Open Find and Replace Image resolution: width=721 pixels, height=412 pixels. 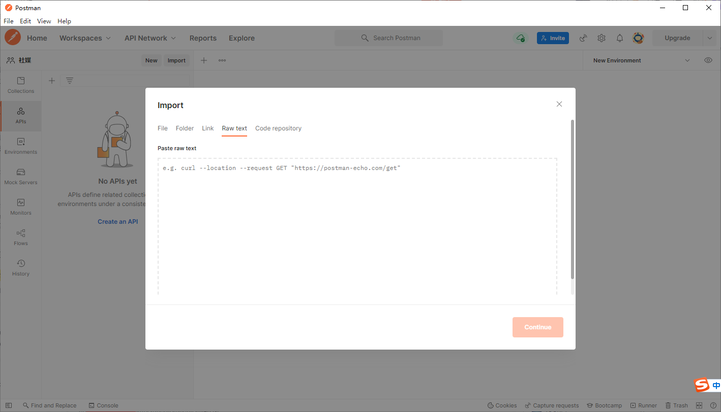(50, 405)
